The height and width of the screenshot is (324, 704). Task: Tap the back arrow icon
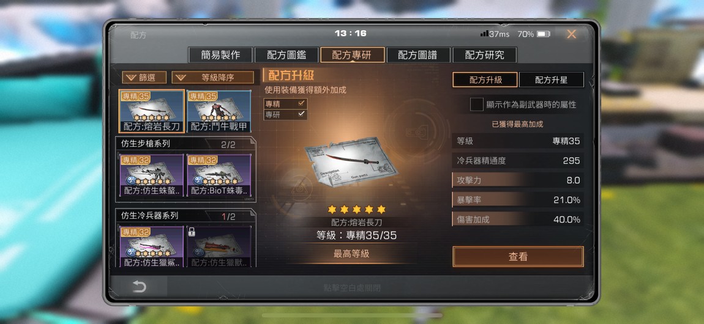pyautogui.click(x=139, y=287)
